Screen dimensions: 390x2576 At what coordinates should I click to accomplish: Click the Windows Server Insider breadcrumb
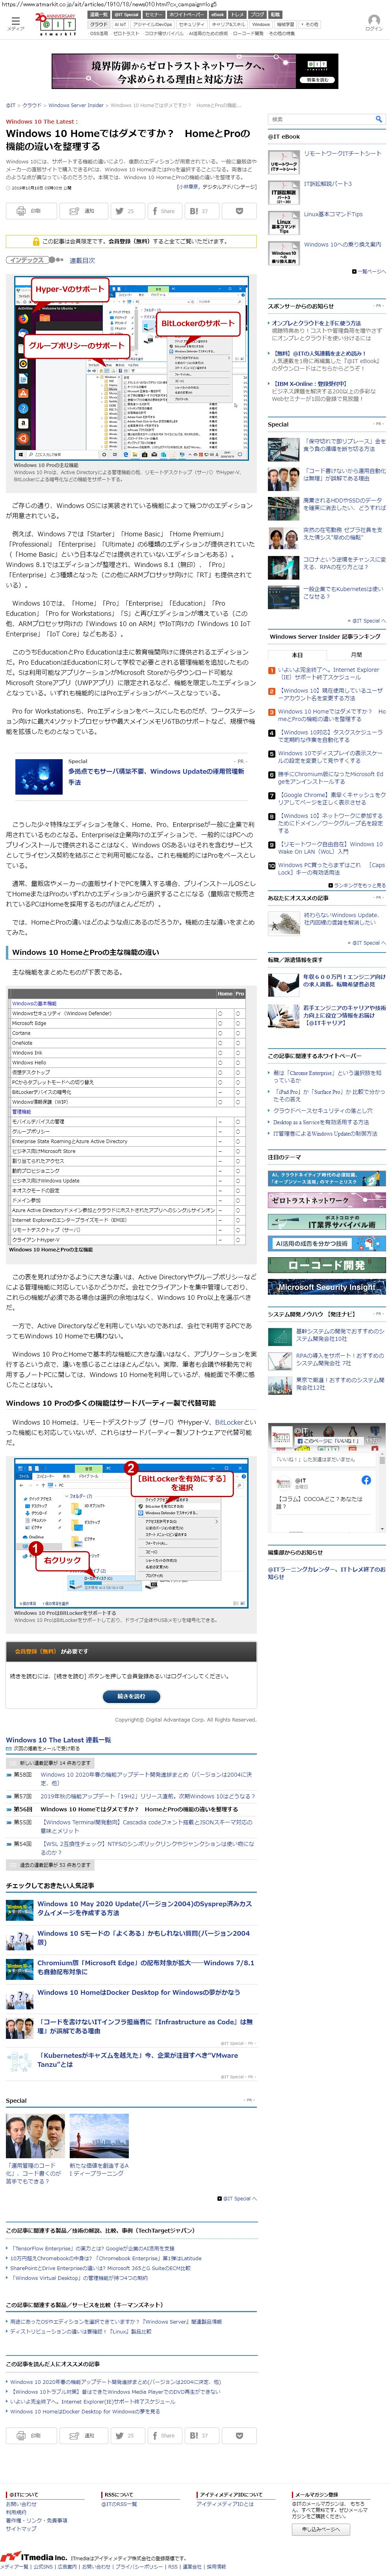click(76, 105)
